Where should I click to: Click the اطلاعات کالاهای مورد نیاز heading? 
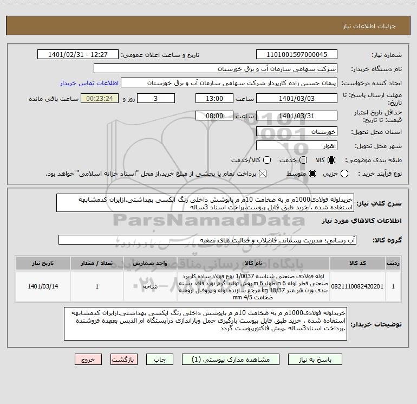[x=361, y=221]
